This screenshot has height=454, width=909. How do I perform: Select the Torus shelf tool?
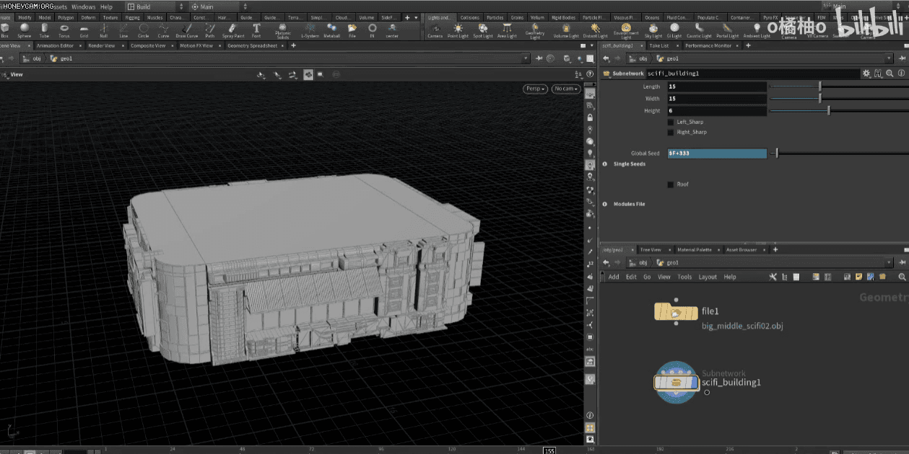click(64, 30)
